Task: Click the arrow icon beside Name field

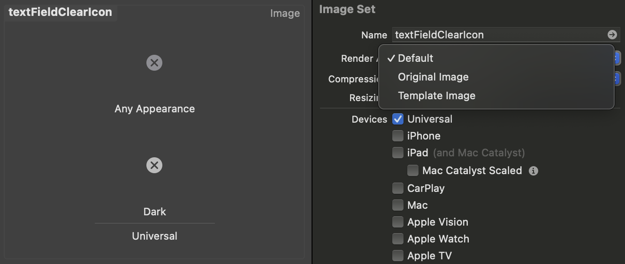Action: point(612,35)
